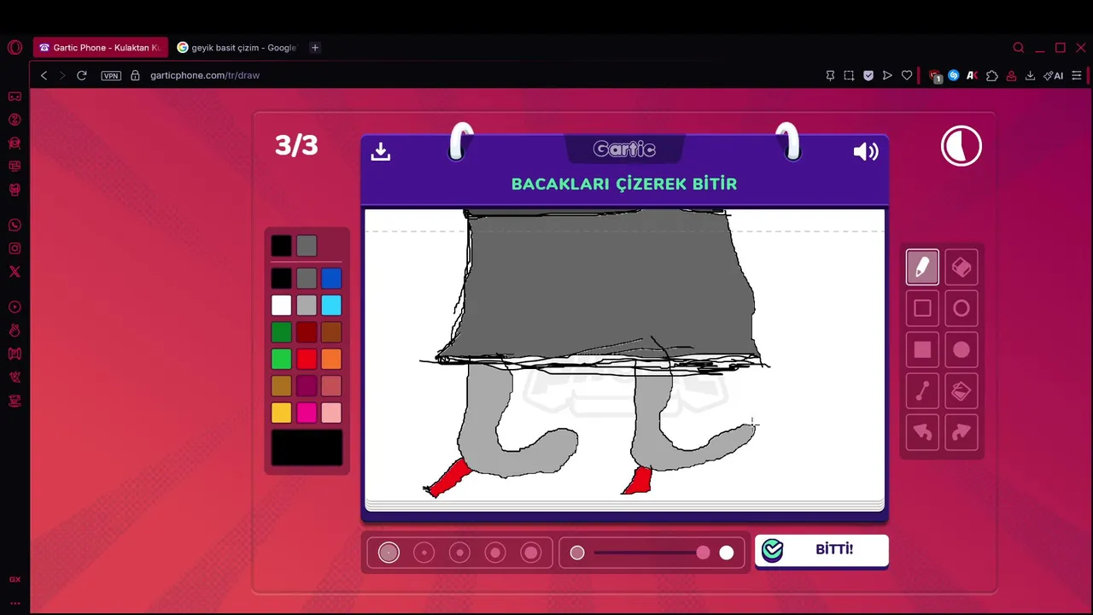
Task: Toggle the VPN badge in address bar
Action: point(111,75)
